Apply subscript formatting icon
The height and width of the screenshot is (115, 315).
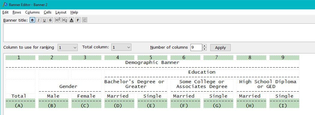[x=64, y=20]
